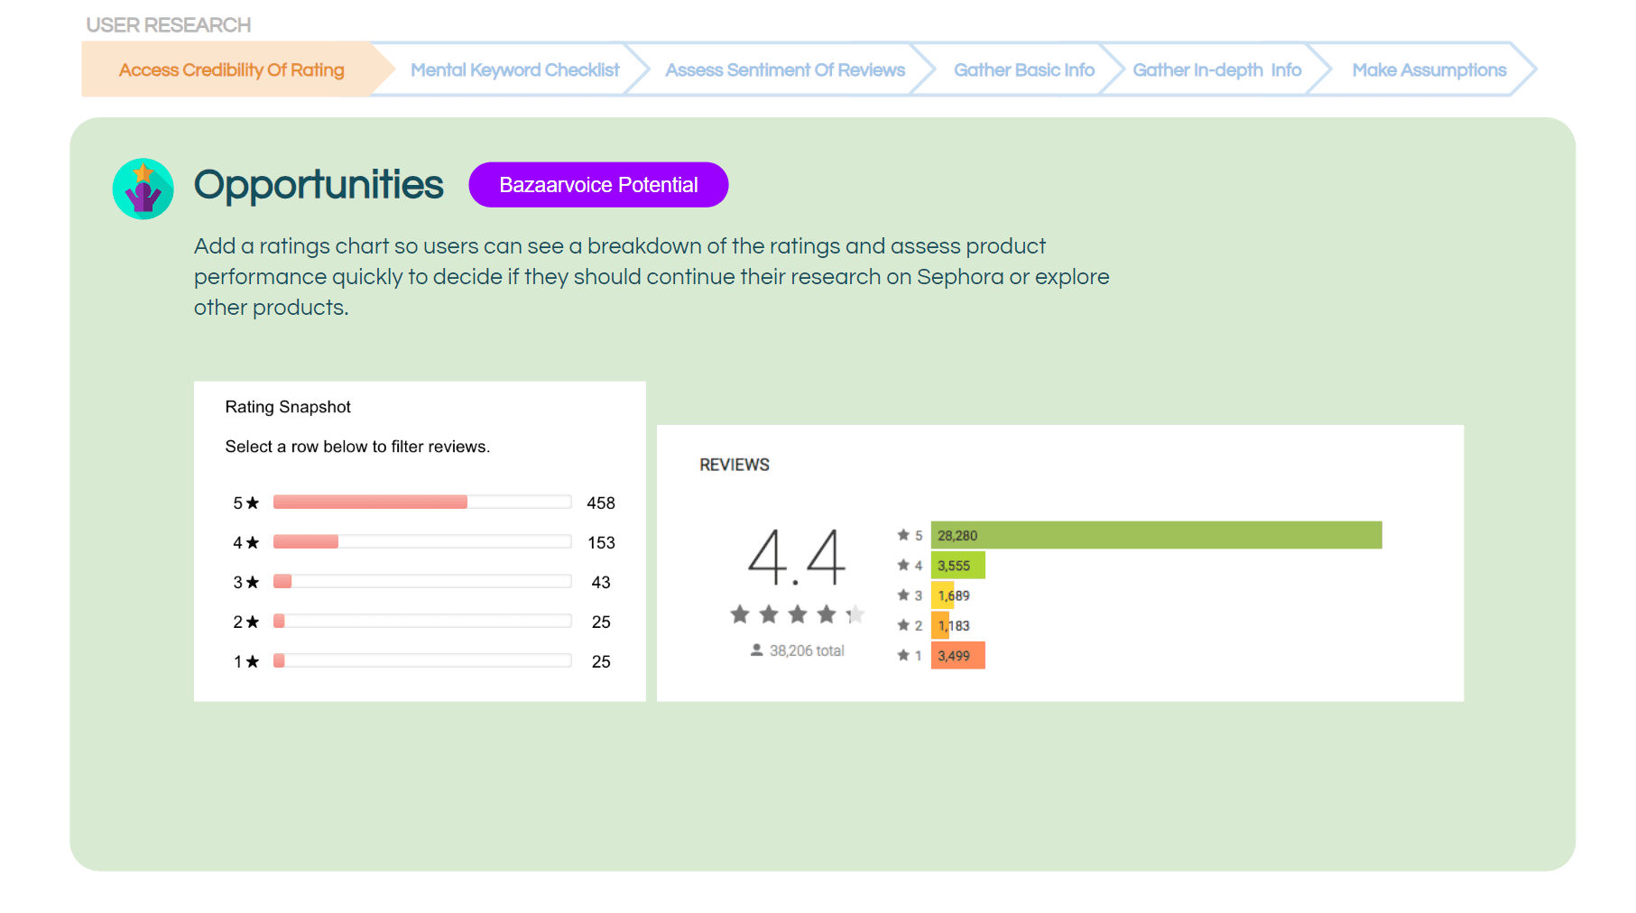Click the person icon beside 38,206 total

point(756,650)
